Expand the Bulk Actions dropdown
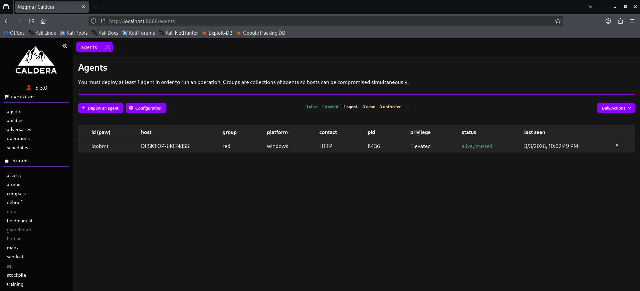The height and width of the screenshot is (291, 640). pos(616,108)
